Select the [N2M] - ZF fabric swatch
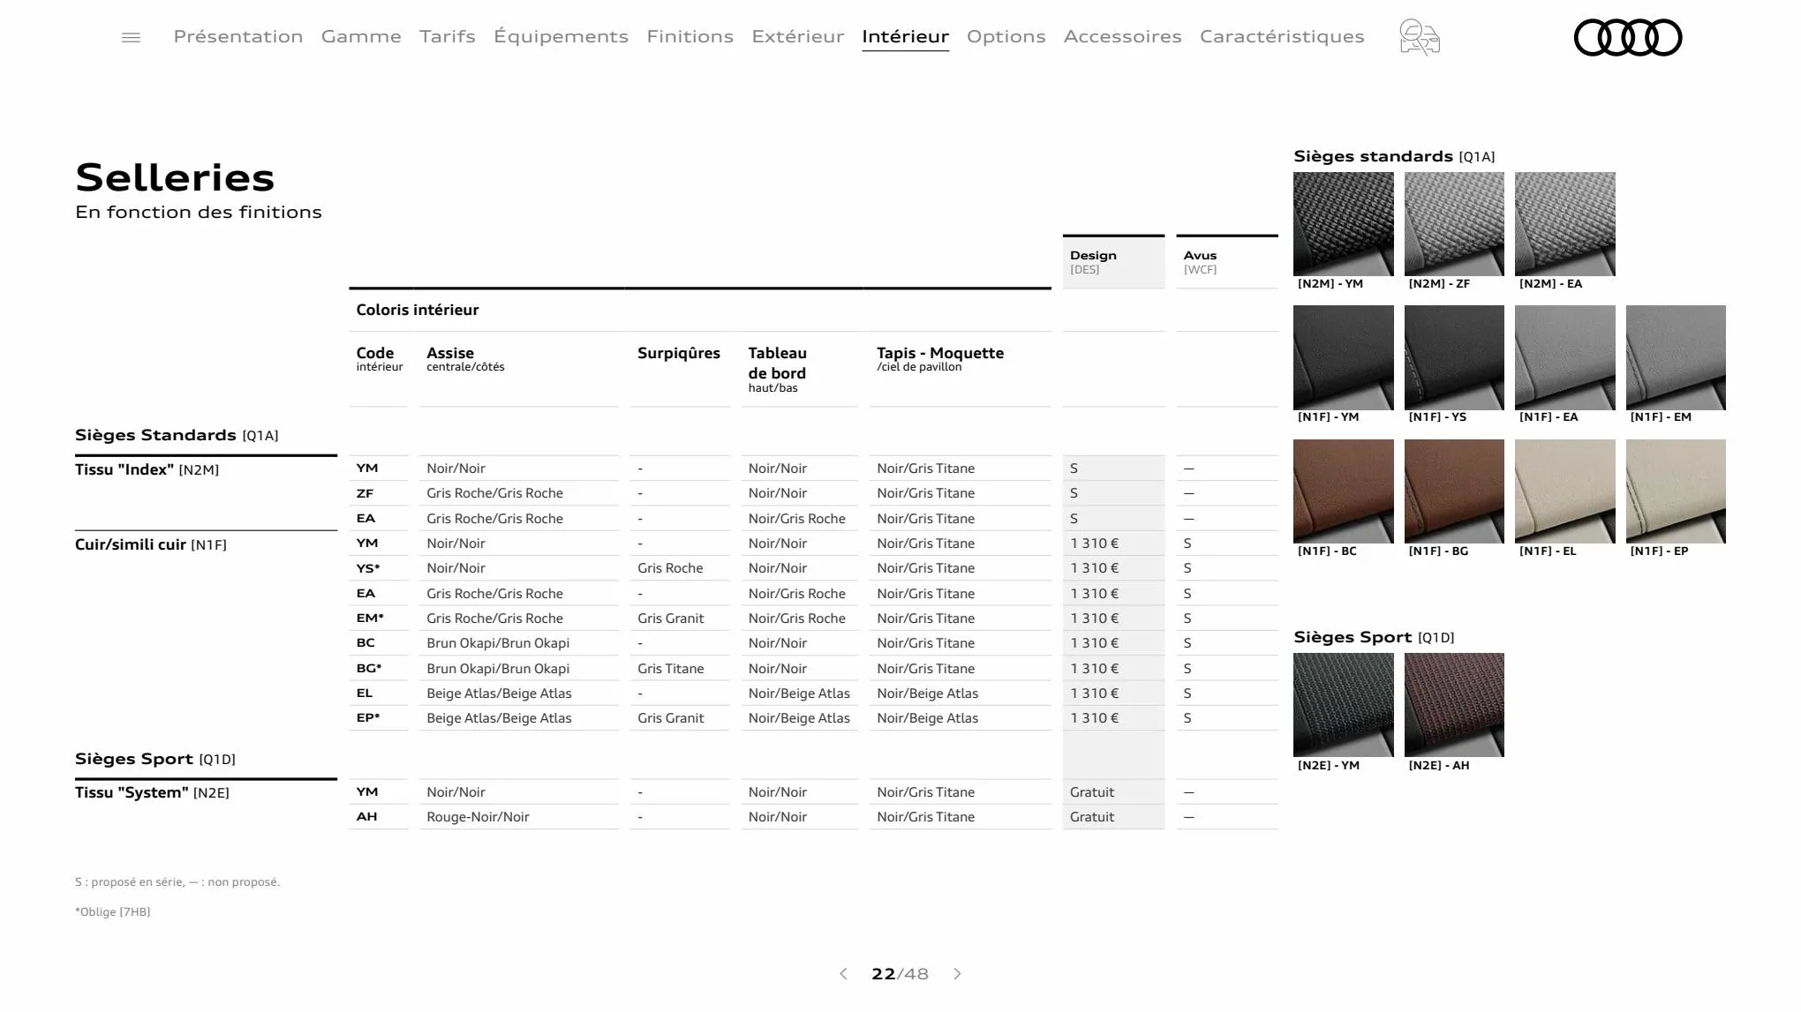The width and height of the screenshot is (1801, 1012). coord(1454,224)
